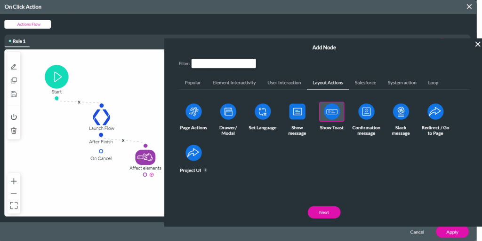
Task: Fit flow to screen with fullscreen icon
Action: (14, 205)
